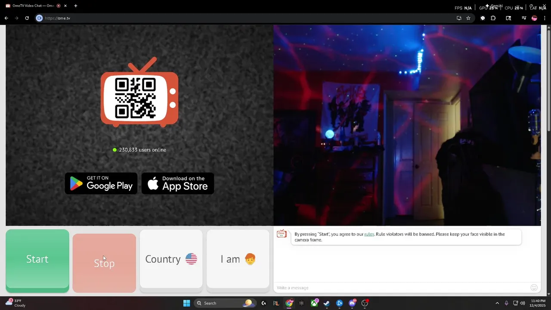This screenshot has width=551, height=310.
Task: Bookmark this page with star icon
Action: click(x=468, y=18)
